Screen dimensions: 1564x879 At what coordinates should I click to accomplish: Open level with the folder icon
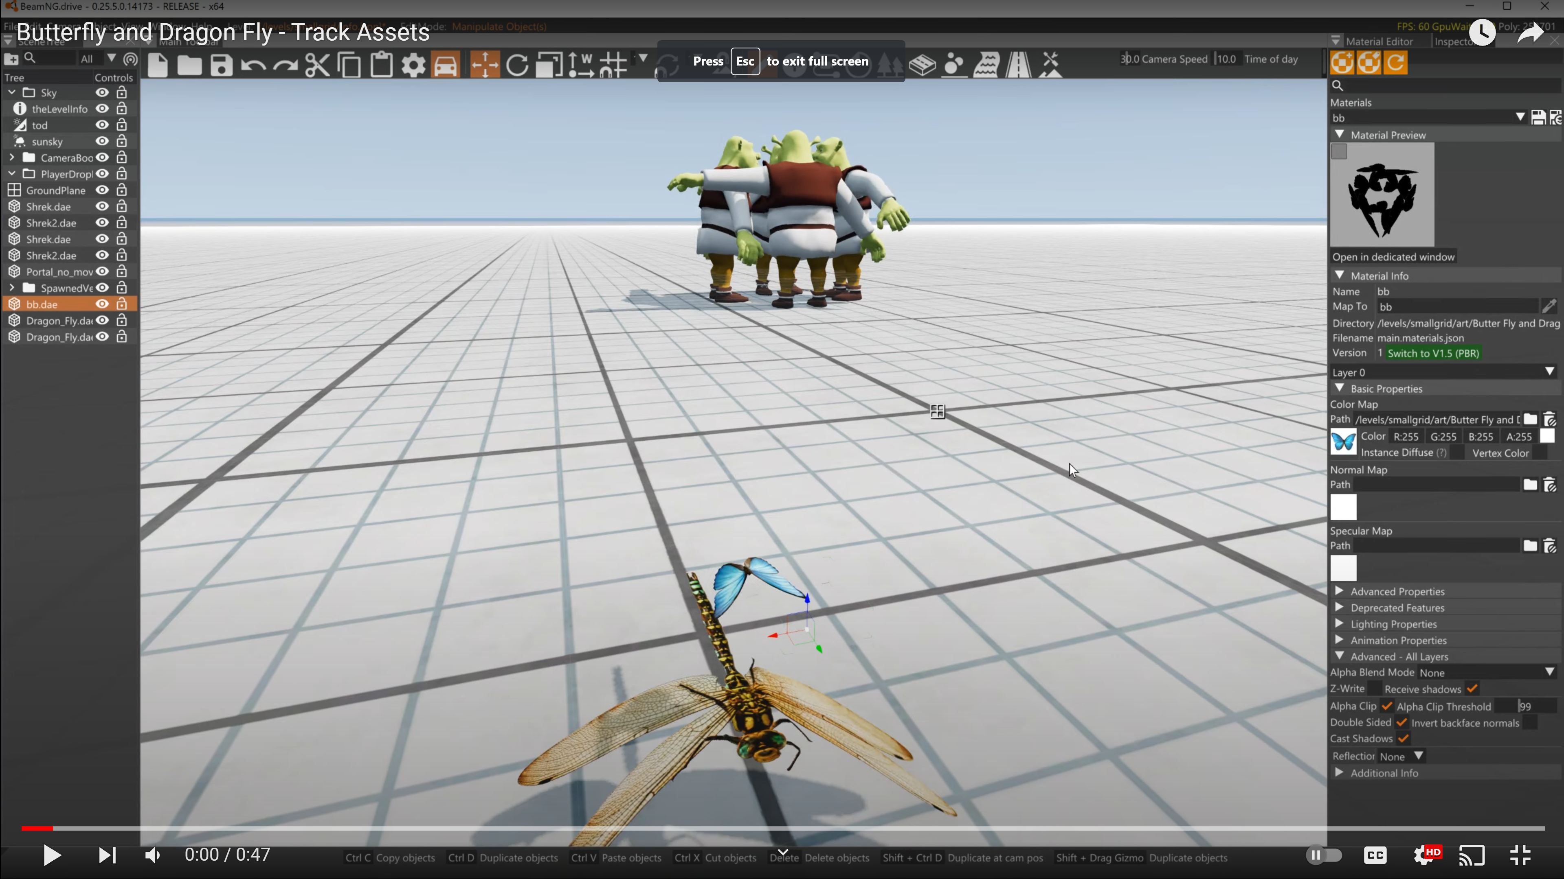(x=189, y=65)
